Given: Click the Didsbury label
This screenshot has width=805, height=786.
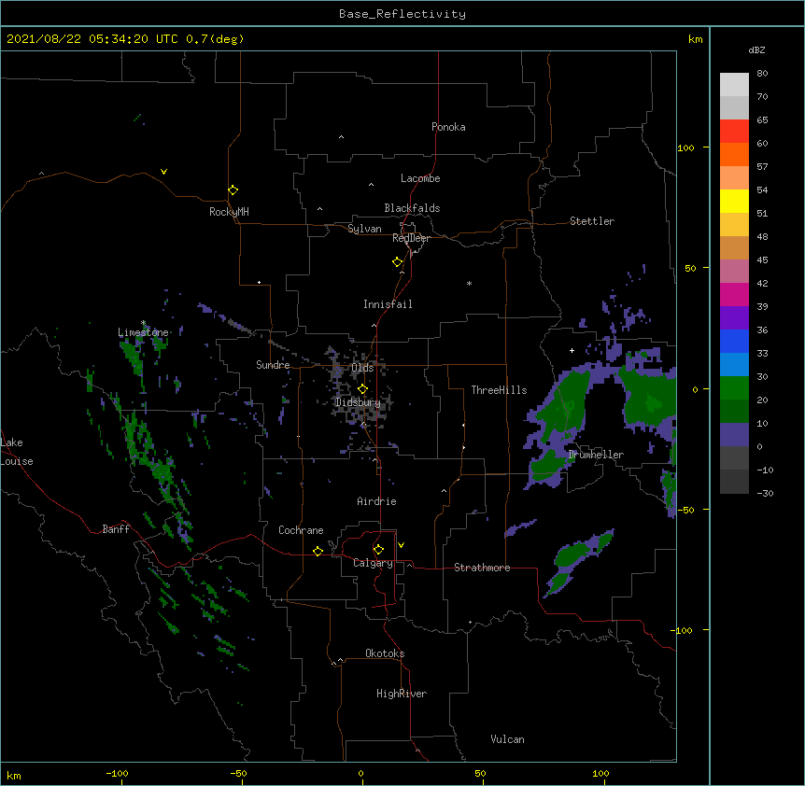Looking at the screenshot, I should point(358,402).
